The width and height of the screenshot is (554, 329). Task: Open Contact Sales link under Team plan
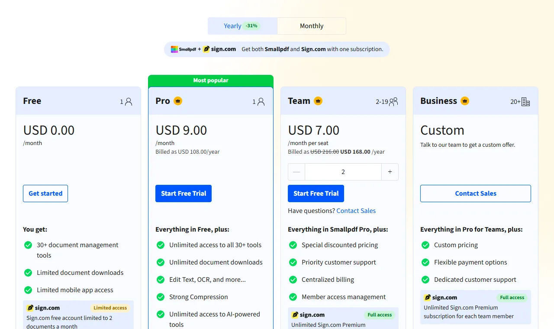356,211
